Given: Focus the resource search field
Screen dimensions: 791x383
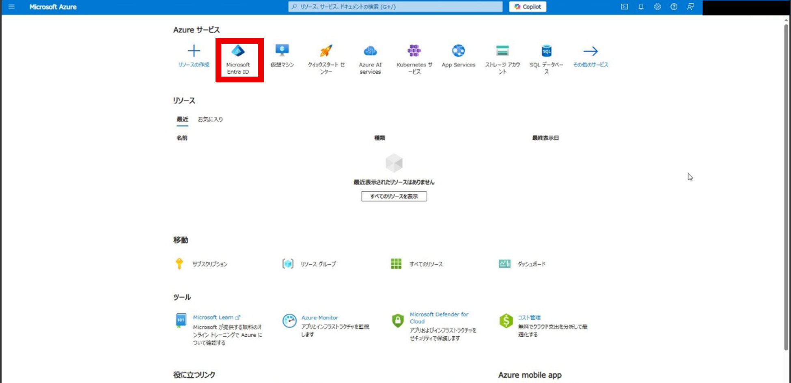Looking at the screenshot, I should pyautogui.click(x=395, y=7).
